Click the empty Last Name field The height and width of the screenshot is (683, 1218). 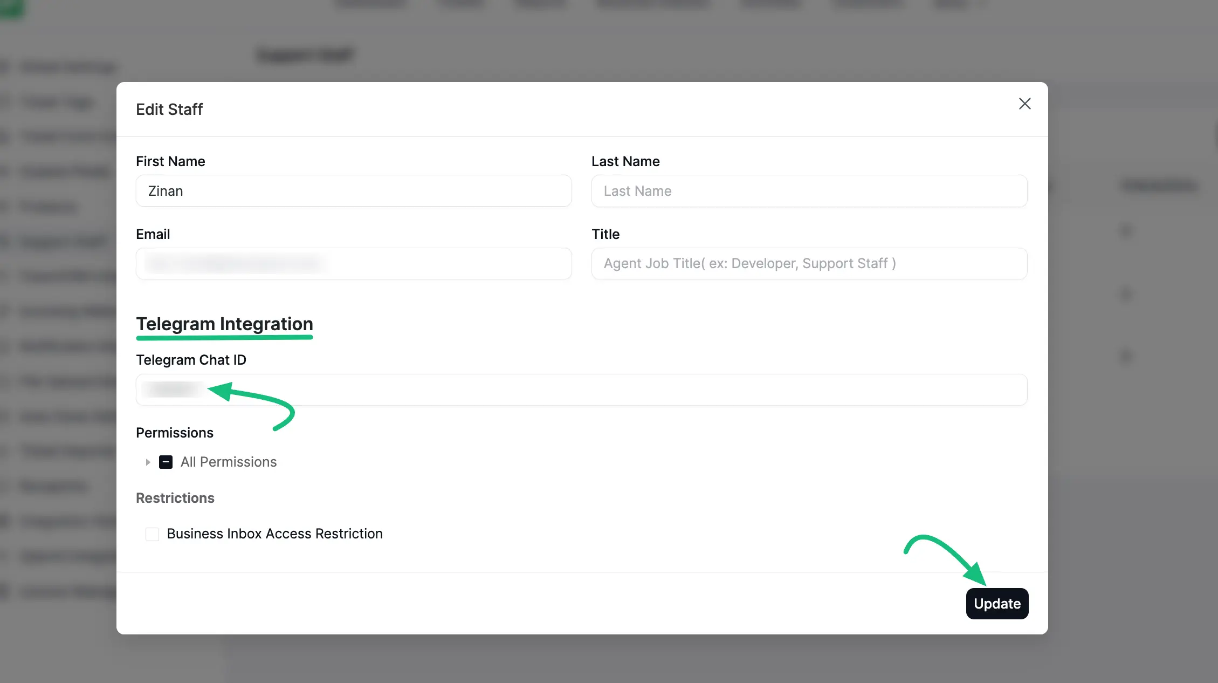[x=809, y=191]
